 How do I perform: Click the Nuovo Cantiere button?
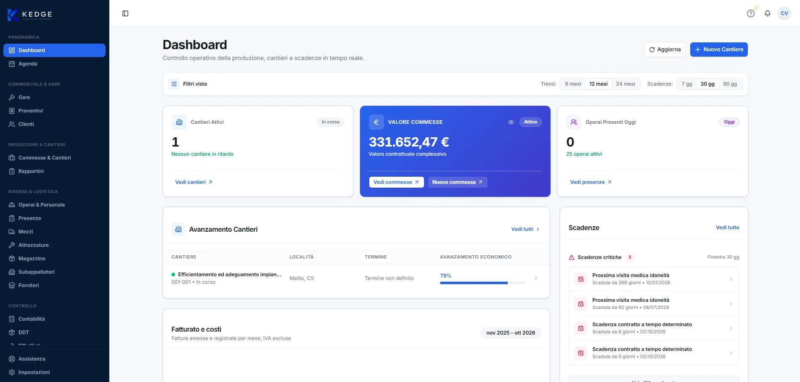719,50
